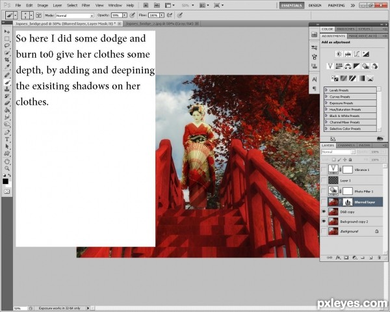Viewport: 390px width, 312px height.
Task: Show the Blurred layer
Action: 324,202
